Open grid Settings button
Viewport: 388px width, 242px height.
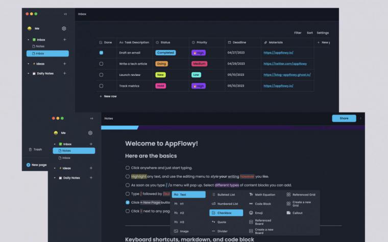pos(323,33)
